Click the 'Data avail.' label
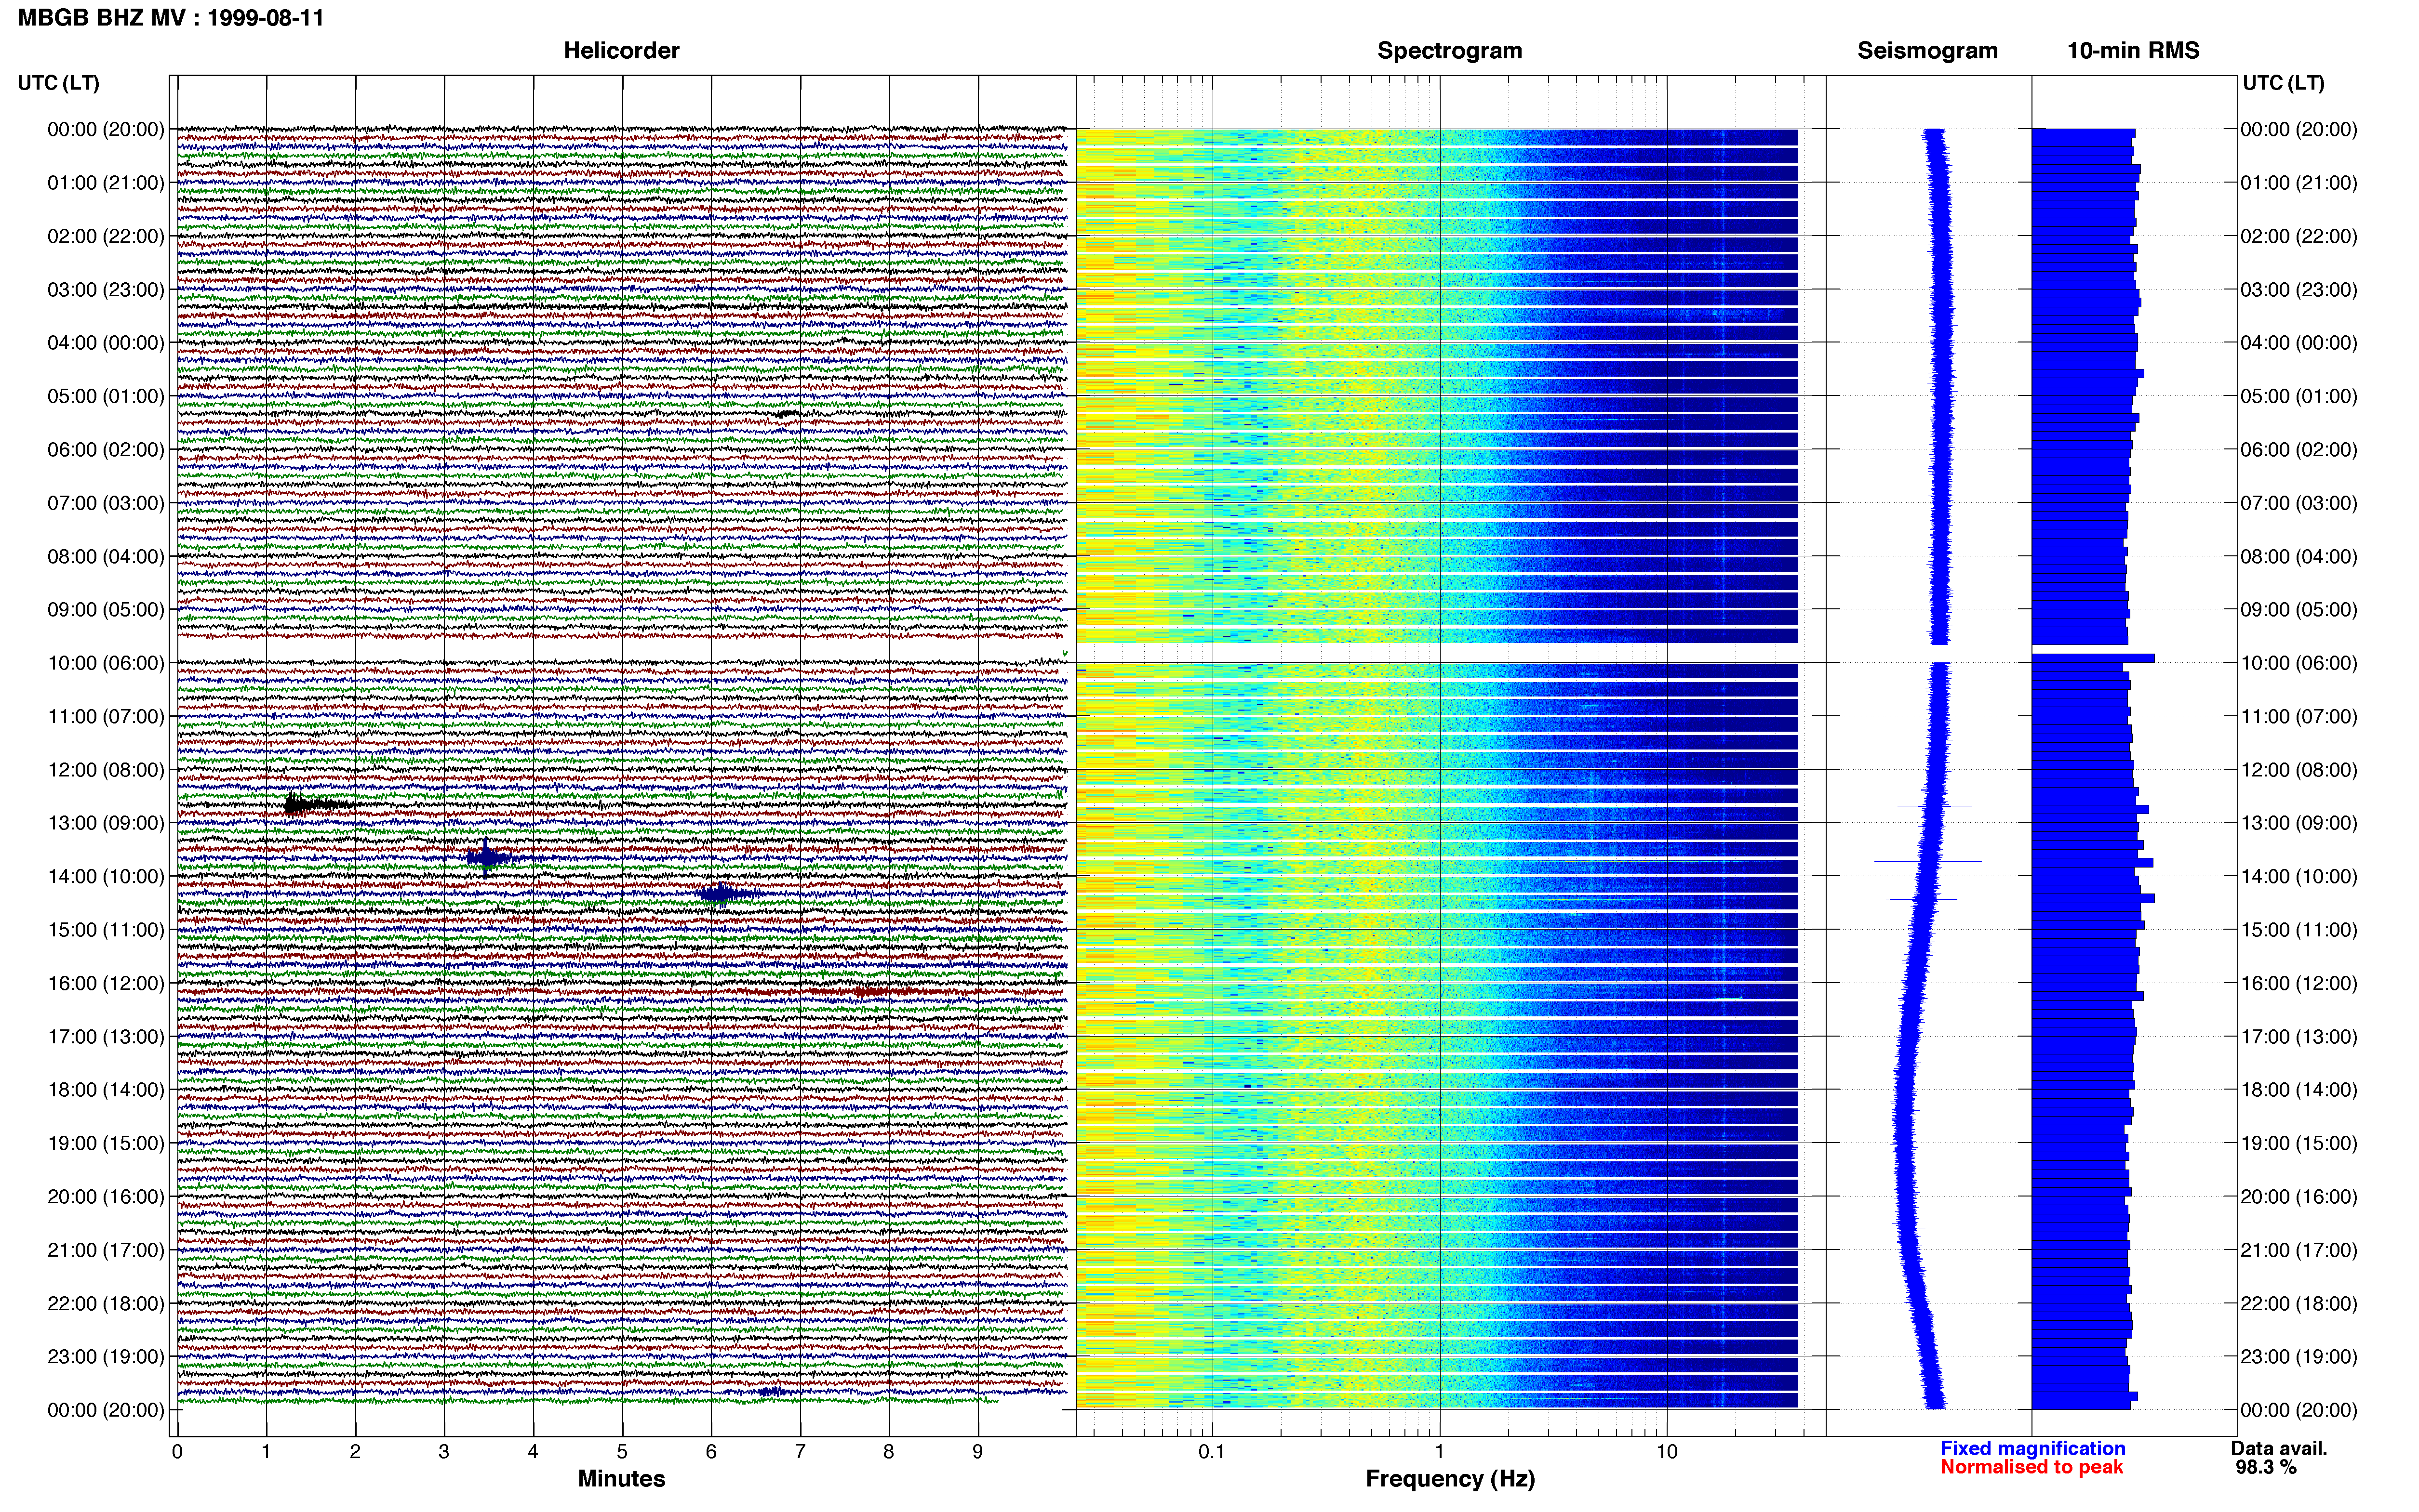Screen dimensions: 2419x1512 pos(2279,1448)
